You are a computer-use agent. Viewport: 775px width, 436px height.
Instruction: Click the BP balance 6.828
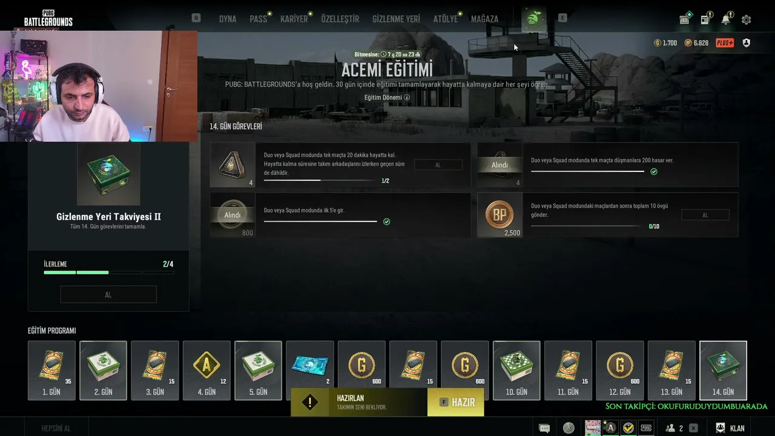(696, 43)
